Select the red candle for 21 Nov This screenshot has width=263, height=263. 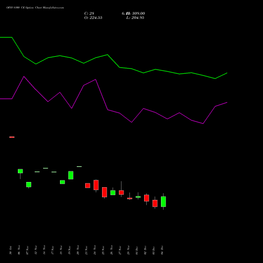click(88, 186)
